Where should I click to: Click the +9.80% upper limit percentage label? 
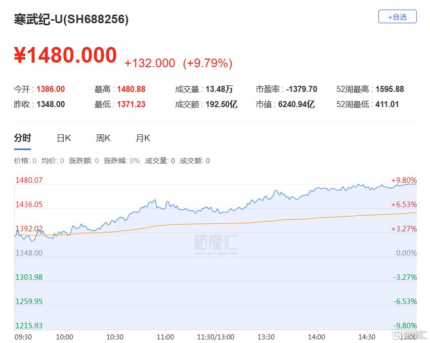tap(404, 180)
